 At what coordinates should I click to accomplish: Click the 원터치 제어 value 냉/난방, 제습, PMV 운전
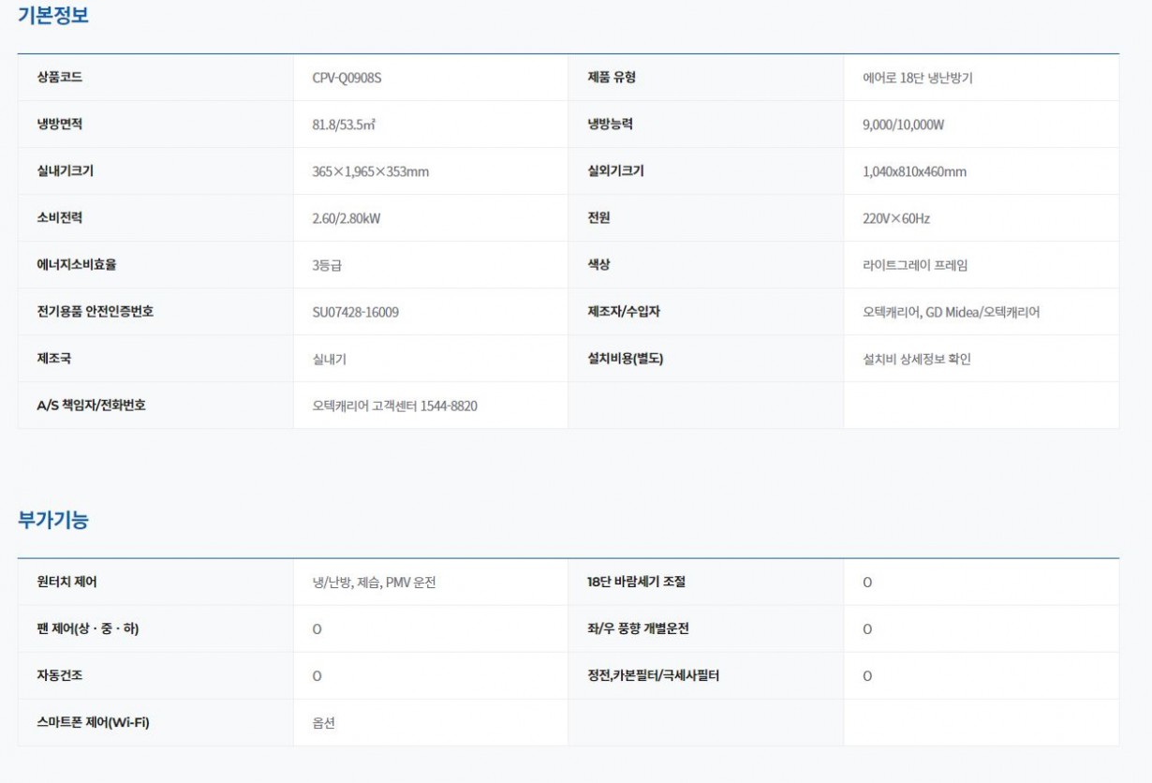click(x=374, y=583)
